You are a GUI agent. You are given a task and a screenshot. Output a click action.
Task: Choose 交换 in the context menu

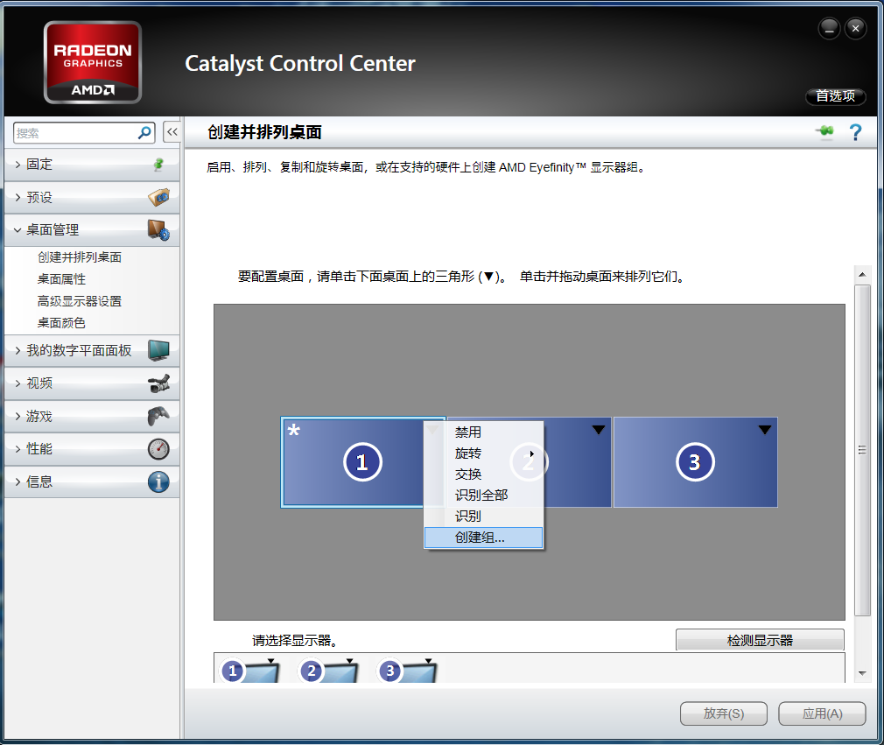click(484, 474)
